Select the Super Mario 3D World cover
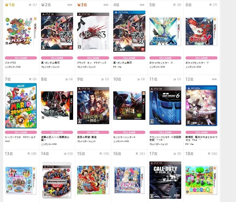 [x=21, y=106]
